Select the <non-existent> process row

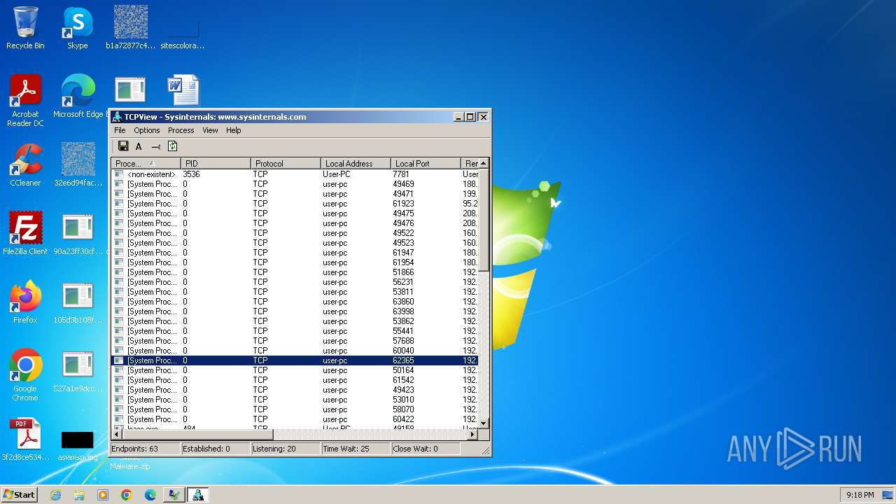(x=295, y=174)
